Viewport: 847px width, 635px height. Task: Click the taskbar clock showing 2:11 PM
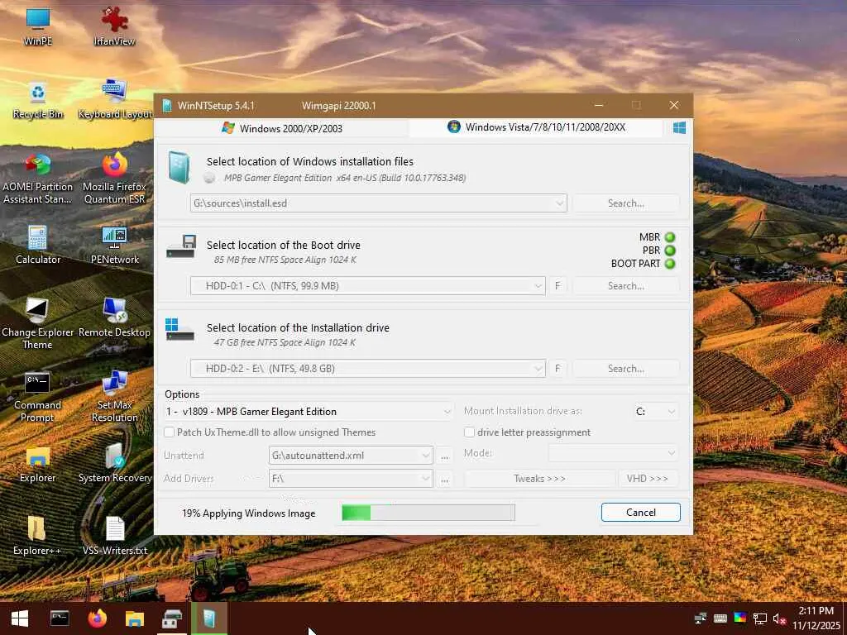(816, 618)
